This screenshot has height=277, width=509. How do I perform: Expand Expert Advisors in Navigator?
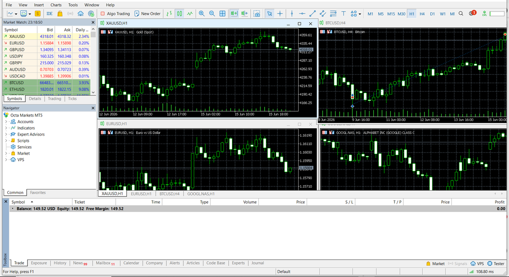click(x=6, y=134)
